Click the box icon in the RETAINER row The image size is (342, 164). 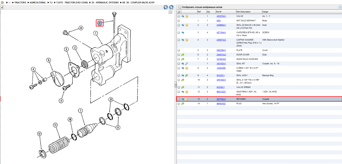pyautogui.click(x=186, y=99)
